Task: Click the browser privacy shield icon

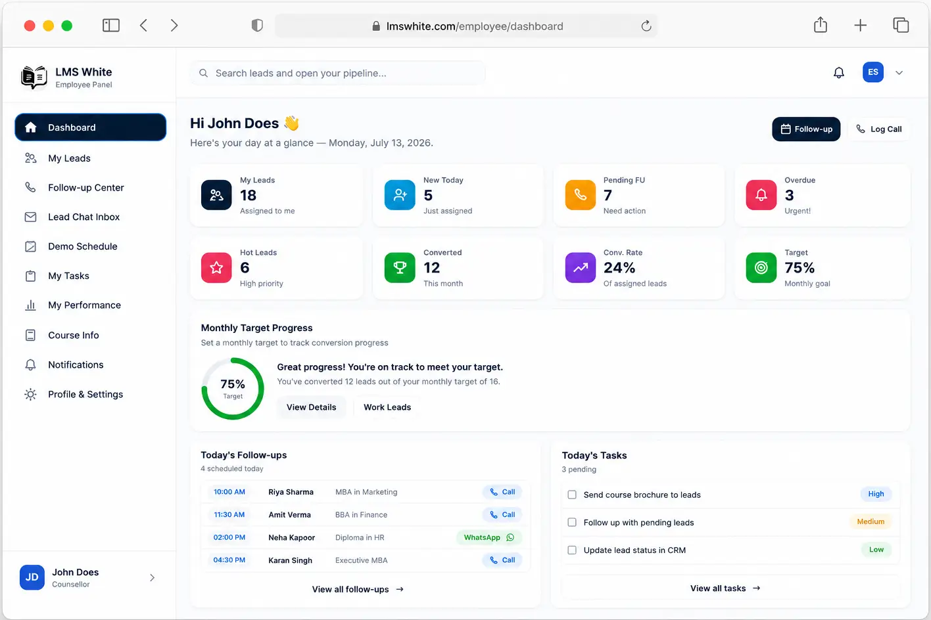Action: tap(257, 26)
